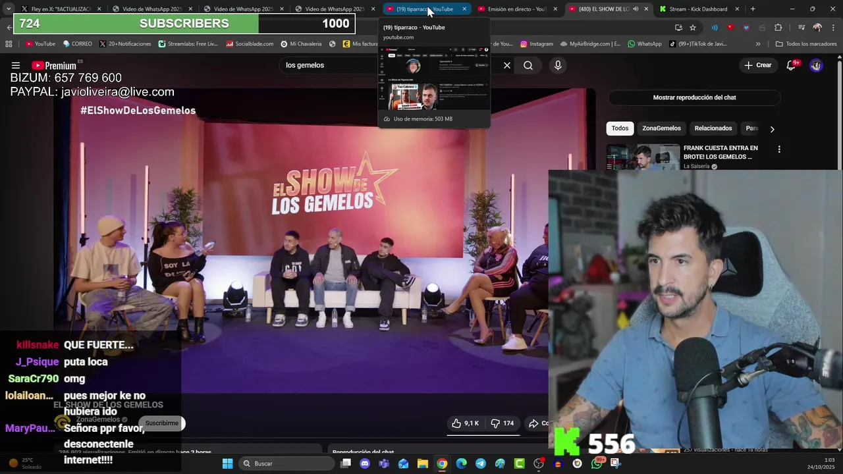Select the Relacionados filter chip
Viewport: 843px width, 474px height.
713,128
